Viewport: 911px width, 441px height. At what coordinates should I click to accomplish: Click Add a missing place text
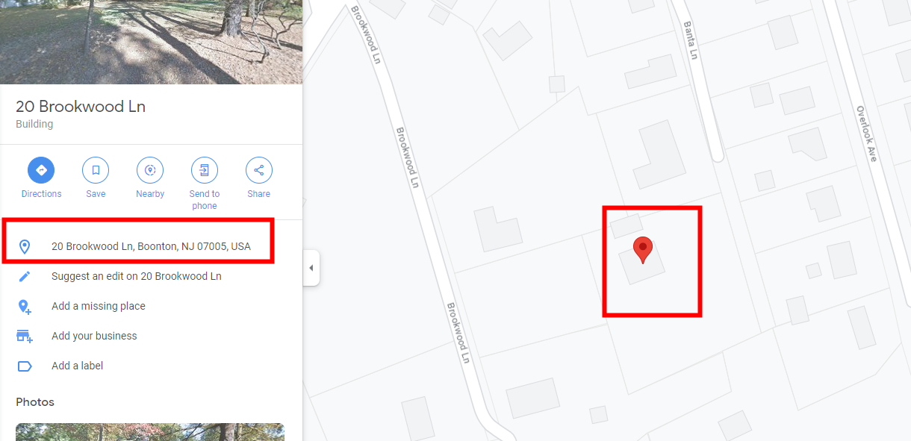tap(99, 306)
